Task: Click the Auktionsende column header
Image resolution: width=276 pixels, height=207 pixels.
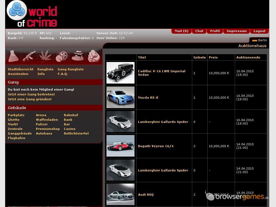Action: tap(248, 57)
